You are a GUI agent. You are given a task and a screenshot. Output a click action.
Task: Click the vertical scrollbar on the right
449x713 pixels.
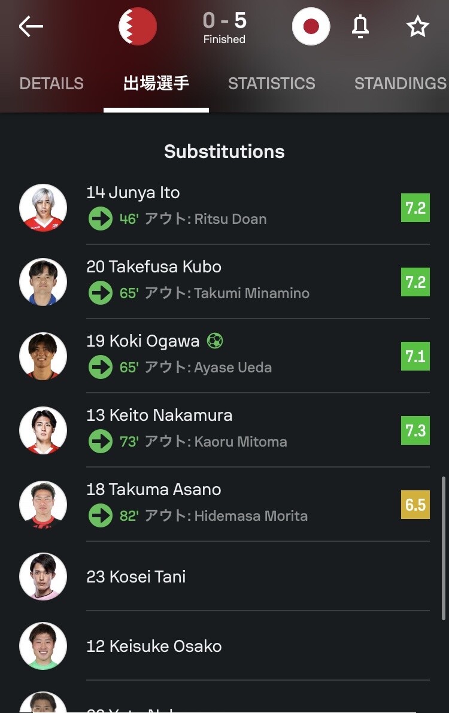point(443,548)
